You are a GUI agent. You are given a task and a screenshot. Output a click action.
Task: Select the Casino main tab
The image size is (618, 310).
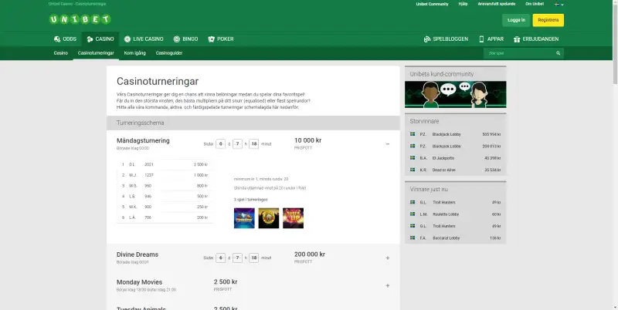click(100, 39)
